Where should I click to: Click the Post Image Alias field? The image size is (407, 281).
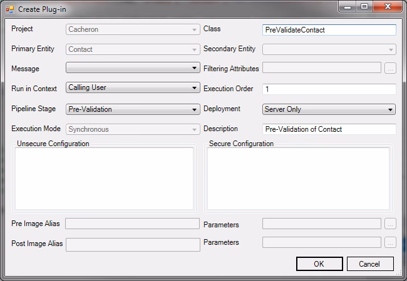(133, 245)
